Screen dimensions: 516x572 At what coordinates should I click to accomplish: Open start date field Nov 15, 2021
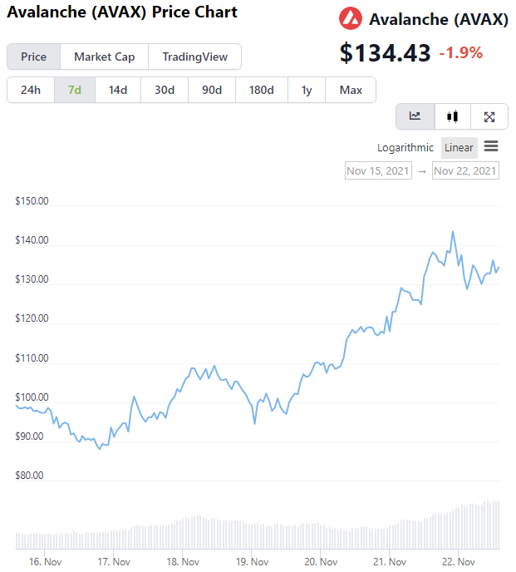(378, 170)
